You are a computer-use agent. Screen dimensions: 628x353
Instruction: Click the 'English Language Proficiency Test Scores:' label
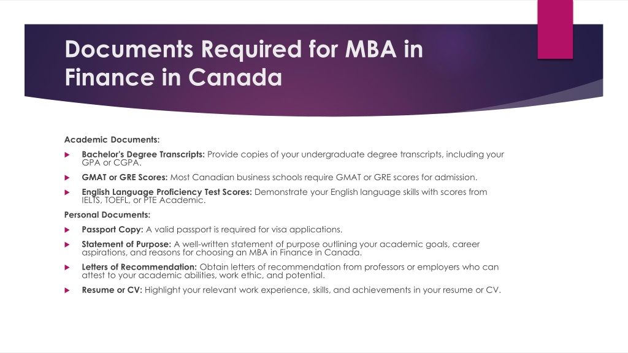[x=167, y=192]
